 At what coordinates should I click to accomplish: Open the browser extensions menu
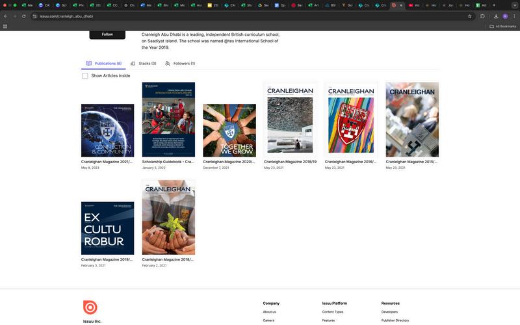pyautogui.click(x=482, y=16)
